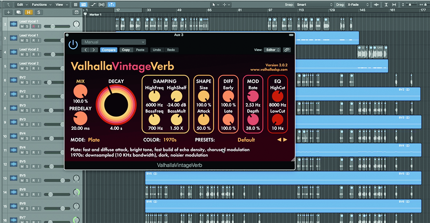The width and height of the screenshot is (430, 223).
Task: Show automation with the automation curve icon
Action: (94, 5)
